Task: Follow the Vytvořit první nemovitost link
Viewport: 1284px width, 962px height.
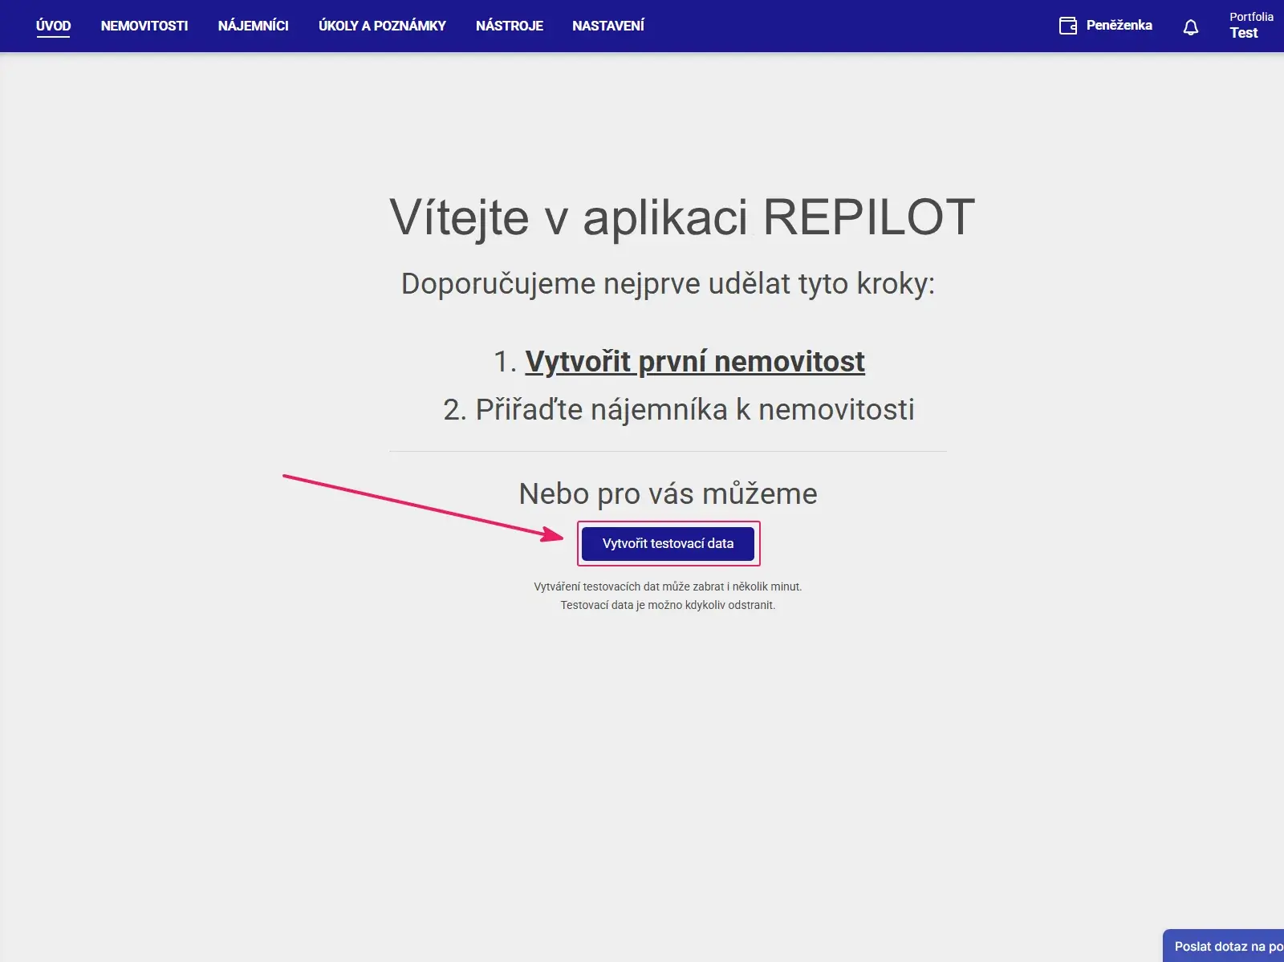Action: [695, 361]
